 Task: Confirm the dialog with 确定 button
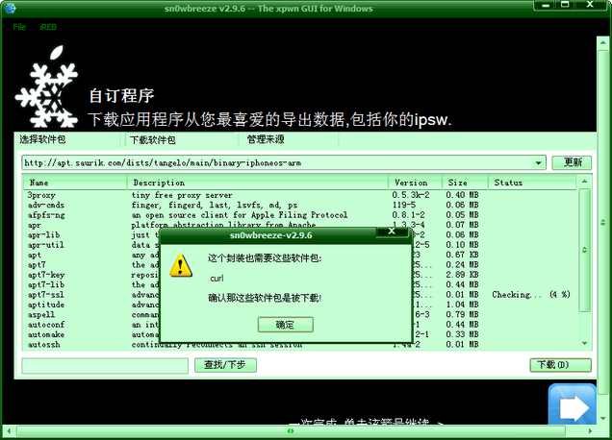(286, 325)
